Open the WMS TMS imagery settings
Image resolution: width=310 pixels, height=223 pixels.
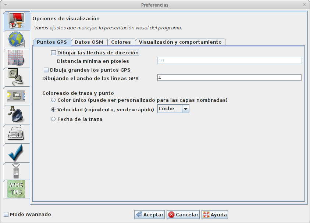(16, 189)
